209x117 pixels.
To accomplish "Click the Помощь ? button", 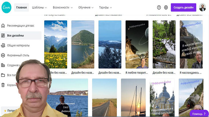I will tap(199, 114).
